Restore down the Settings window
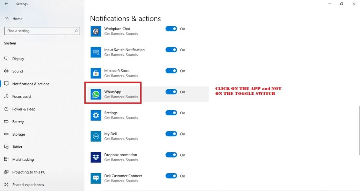The image size is (360, 191). pos(342,4)
